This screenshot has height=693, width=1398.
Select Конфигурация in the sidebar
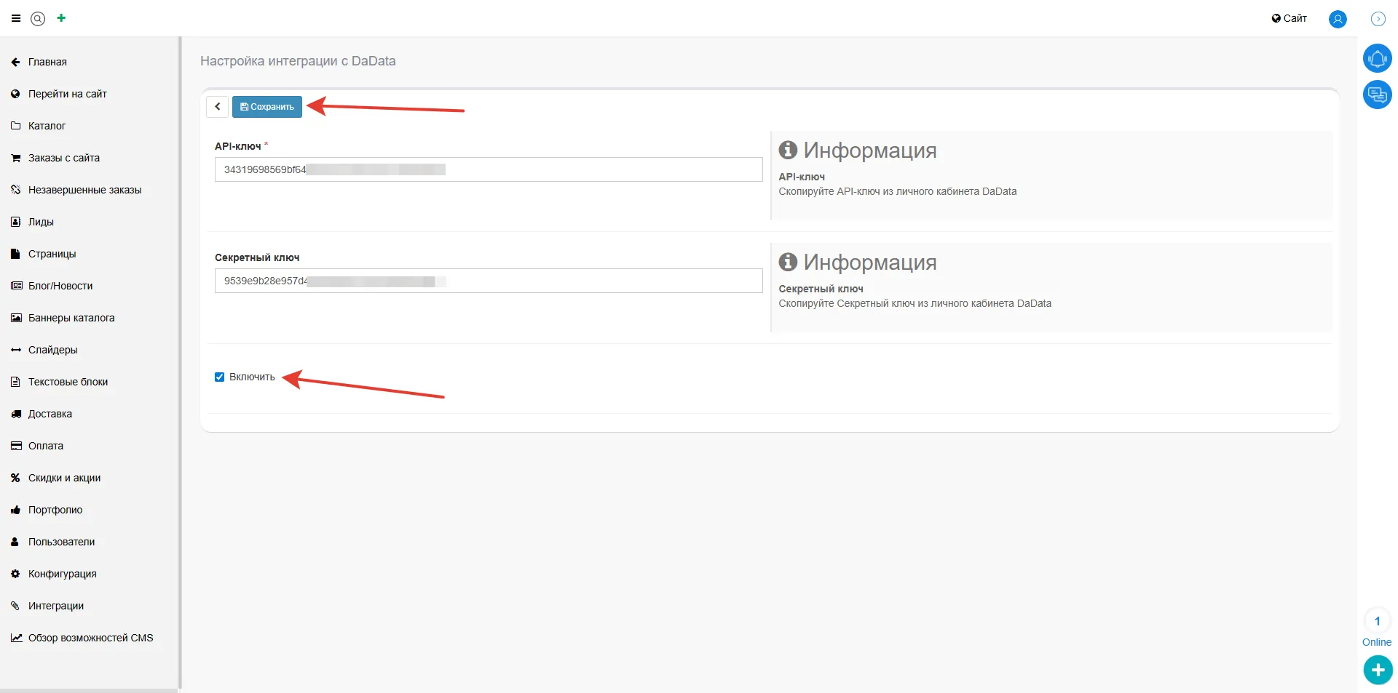62,574
